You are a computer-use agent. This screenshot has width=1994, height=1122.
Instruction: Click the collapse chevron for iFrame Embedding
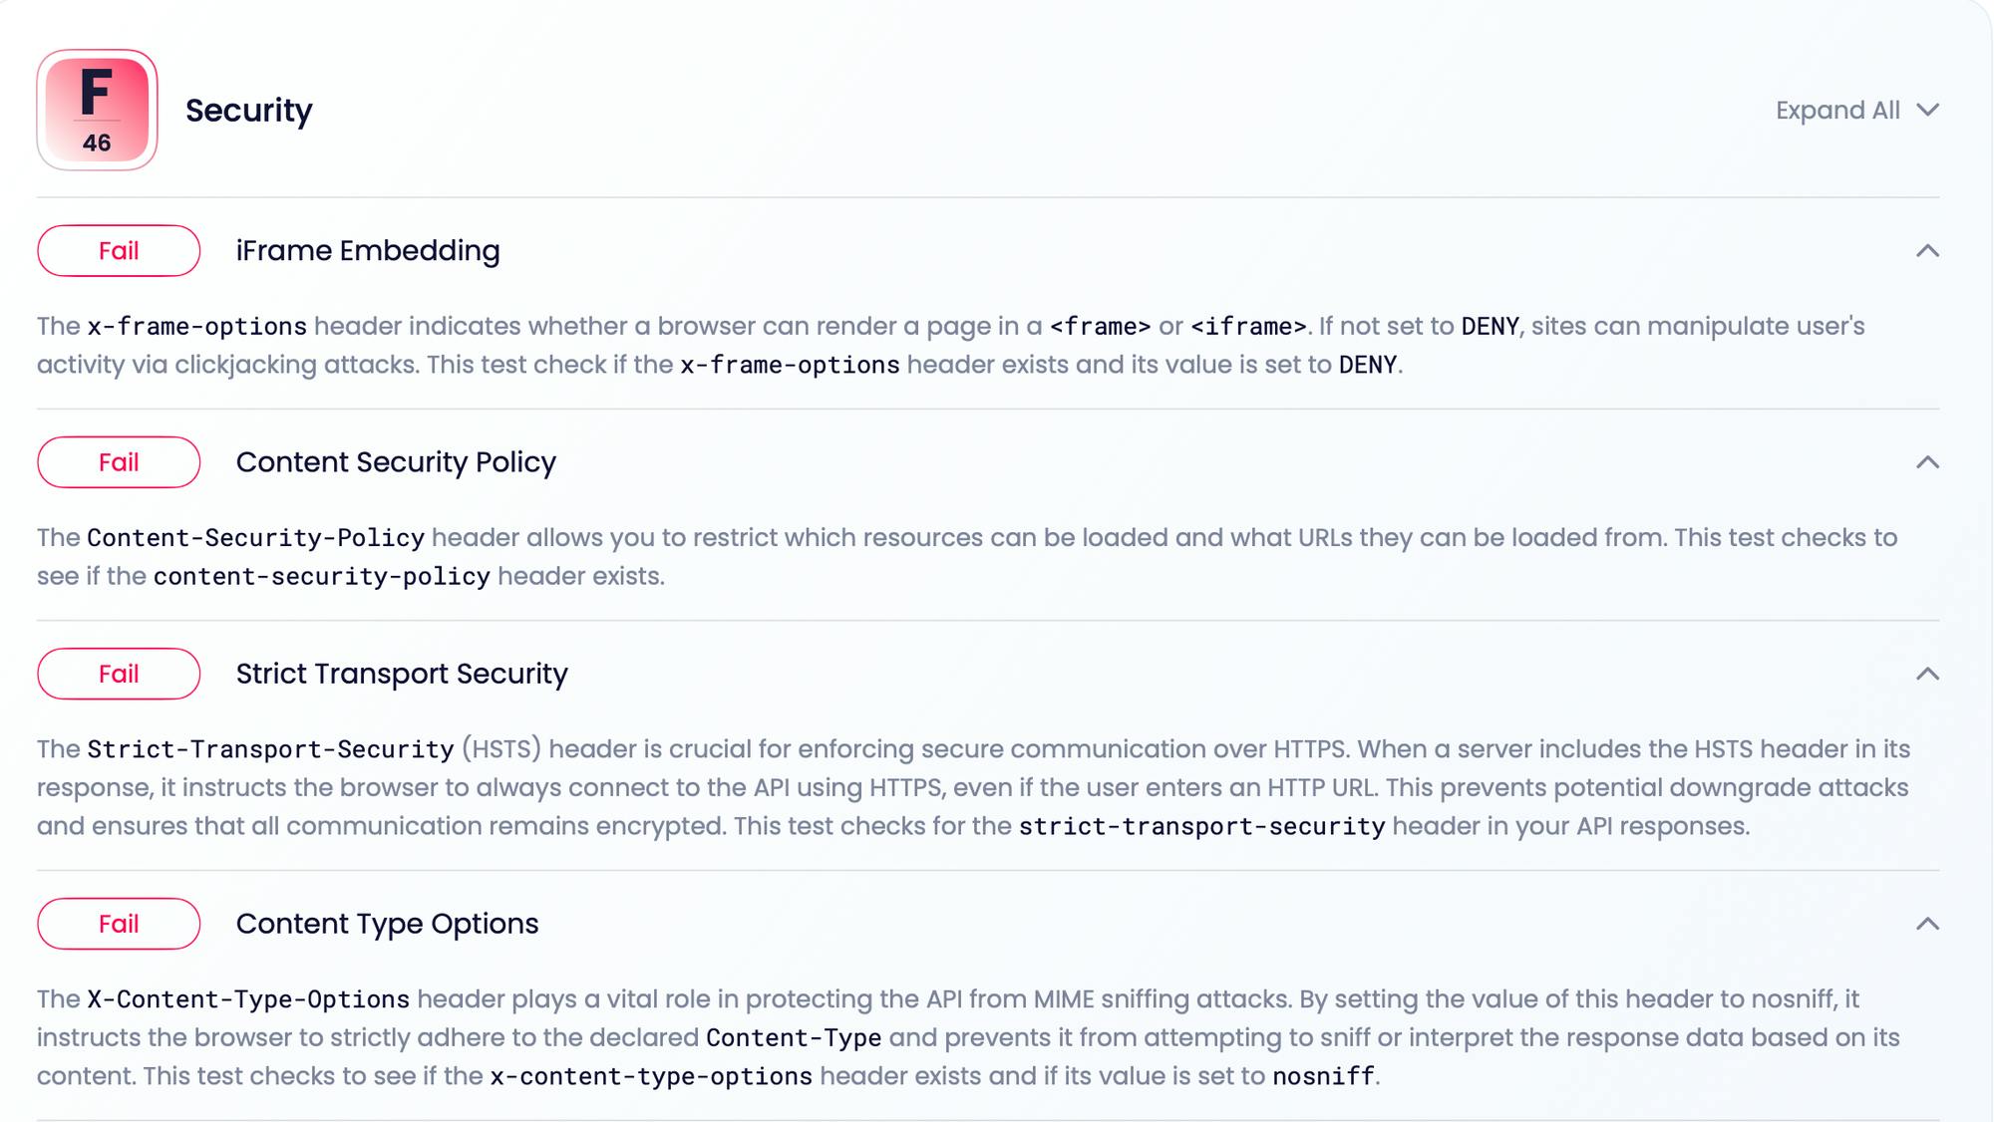click(1927, 250)
